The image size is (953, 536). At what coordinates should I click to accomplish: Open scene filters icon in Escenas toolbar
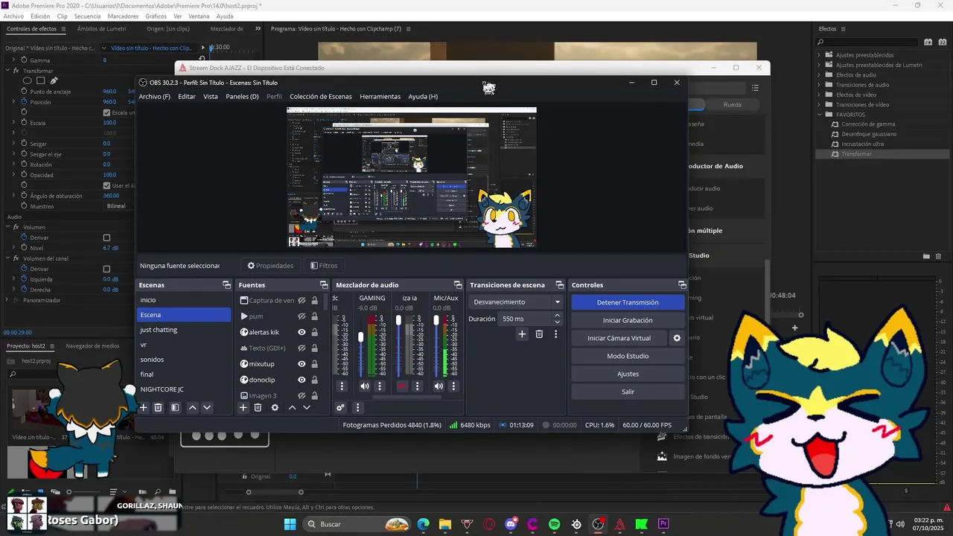(x=175, y=407)
